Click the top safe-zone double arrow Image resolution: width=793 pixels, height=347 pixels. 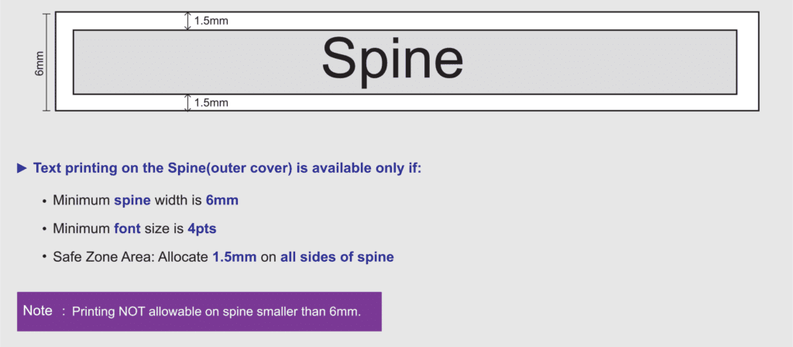pyautogui.click(x=187, y=21)
